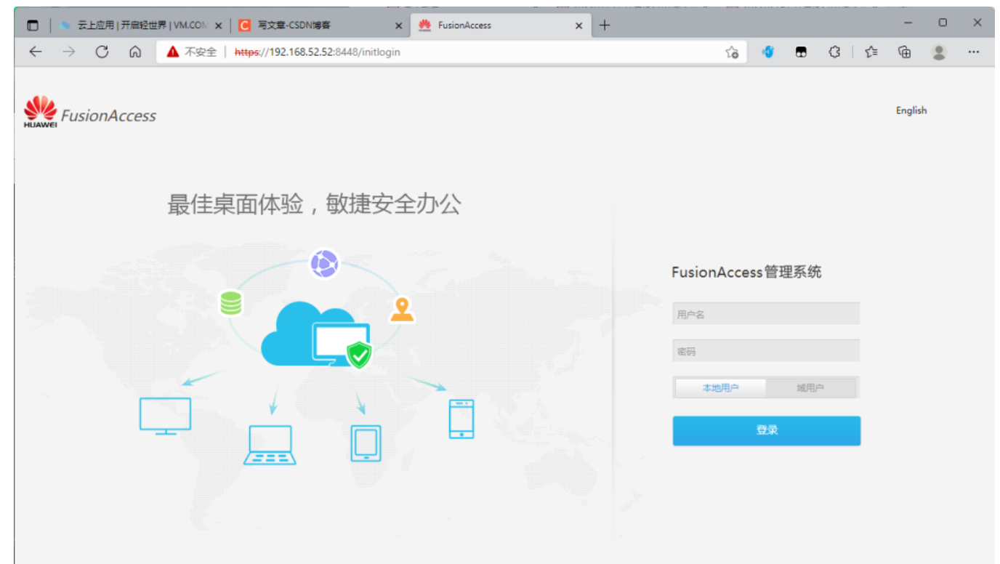
Task: Click the Huawei FusionAccess logo
Action: (x=89, y=112)
